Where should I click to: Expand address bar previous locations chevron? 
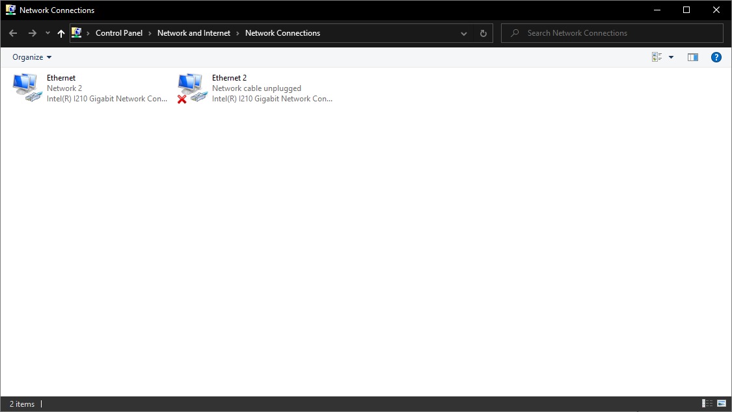463,33
